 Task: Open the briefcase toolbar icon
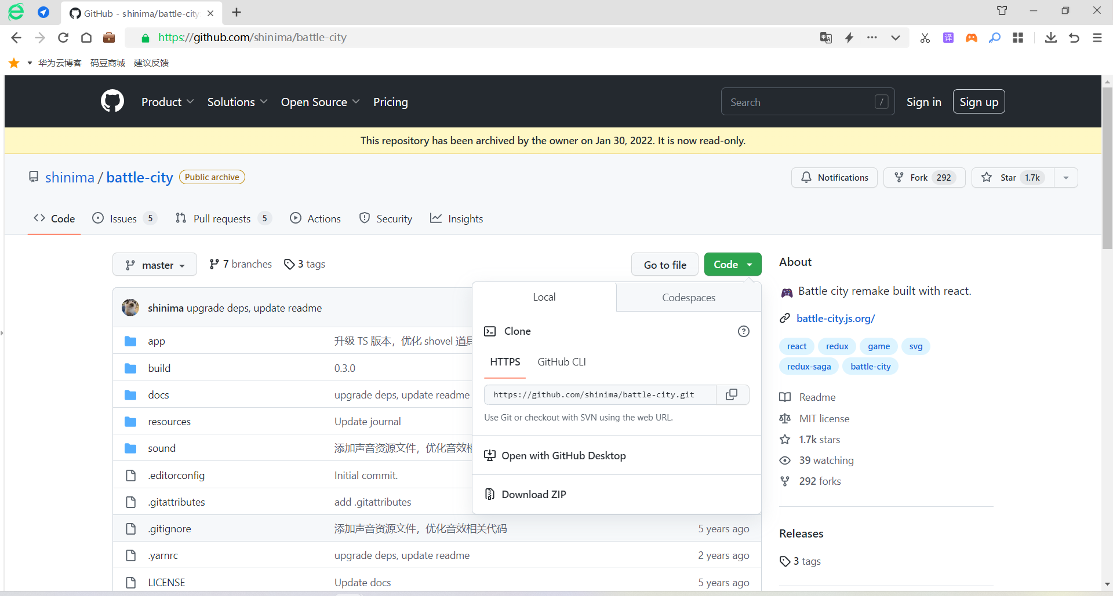point(109,38)
